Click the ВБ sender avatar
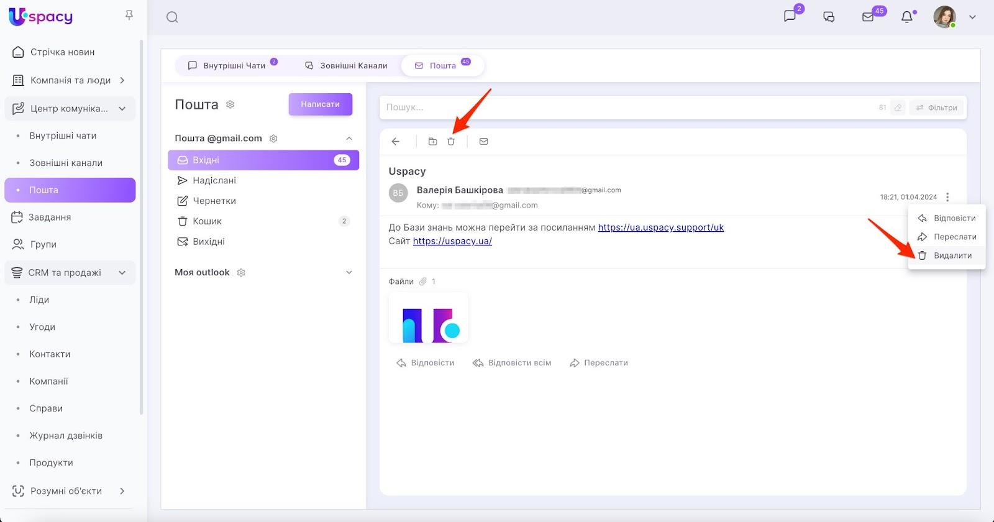 [398, 193]
